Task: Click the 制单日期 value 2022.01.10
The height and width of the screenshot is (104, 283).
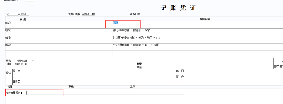Action: click(x=88, y=14)
